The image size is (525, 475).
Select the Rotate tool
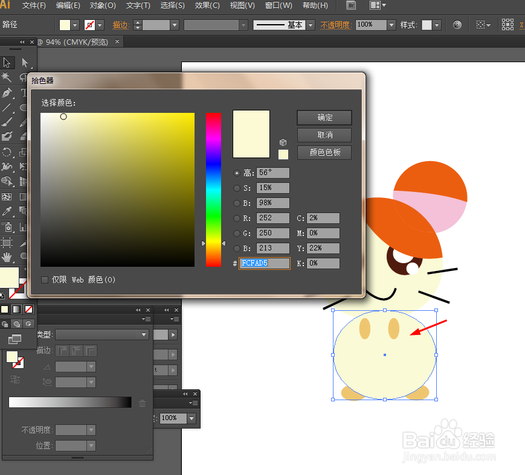pyautogui.click(x=7, y=152)
